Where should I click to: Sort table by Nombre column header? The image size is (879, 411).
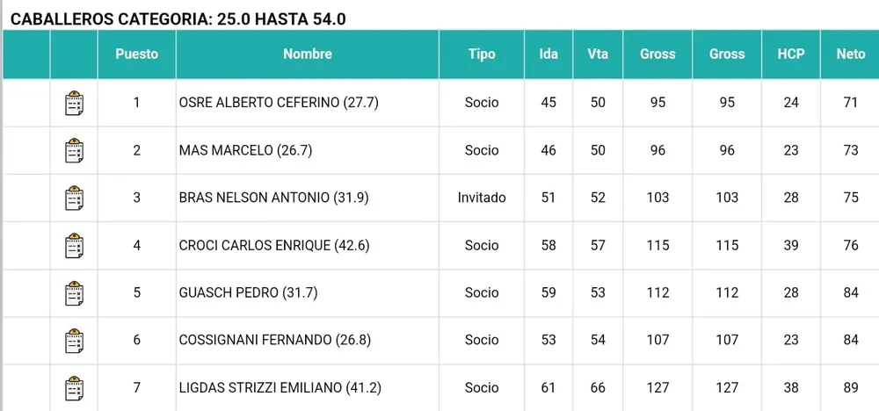coord(307,54)
